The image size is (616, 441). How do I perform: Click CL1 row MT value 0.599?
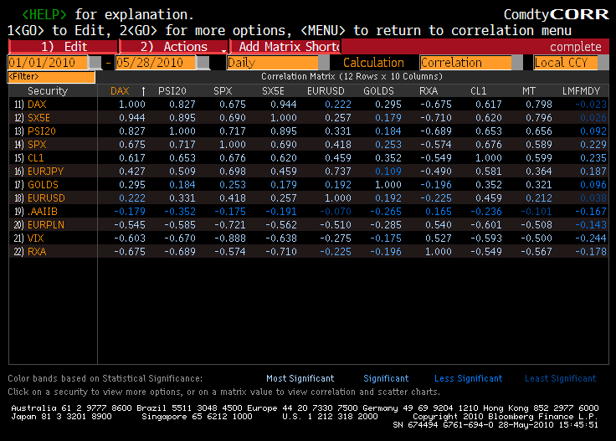coord(539,158)
